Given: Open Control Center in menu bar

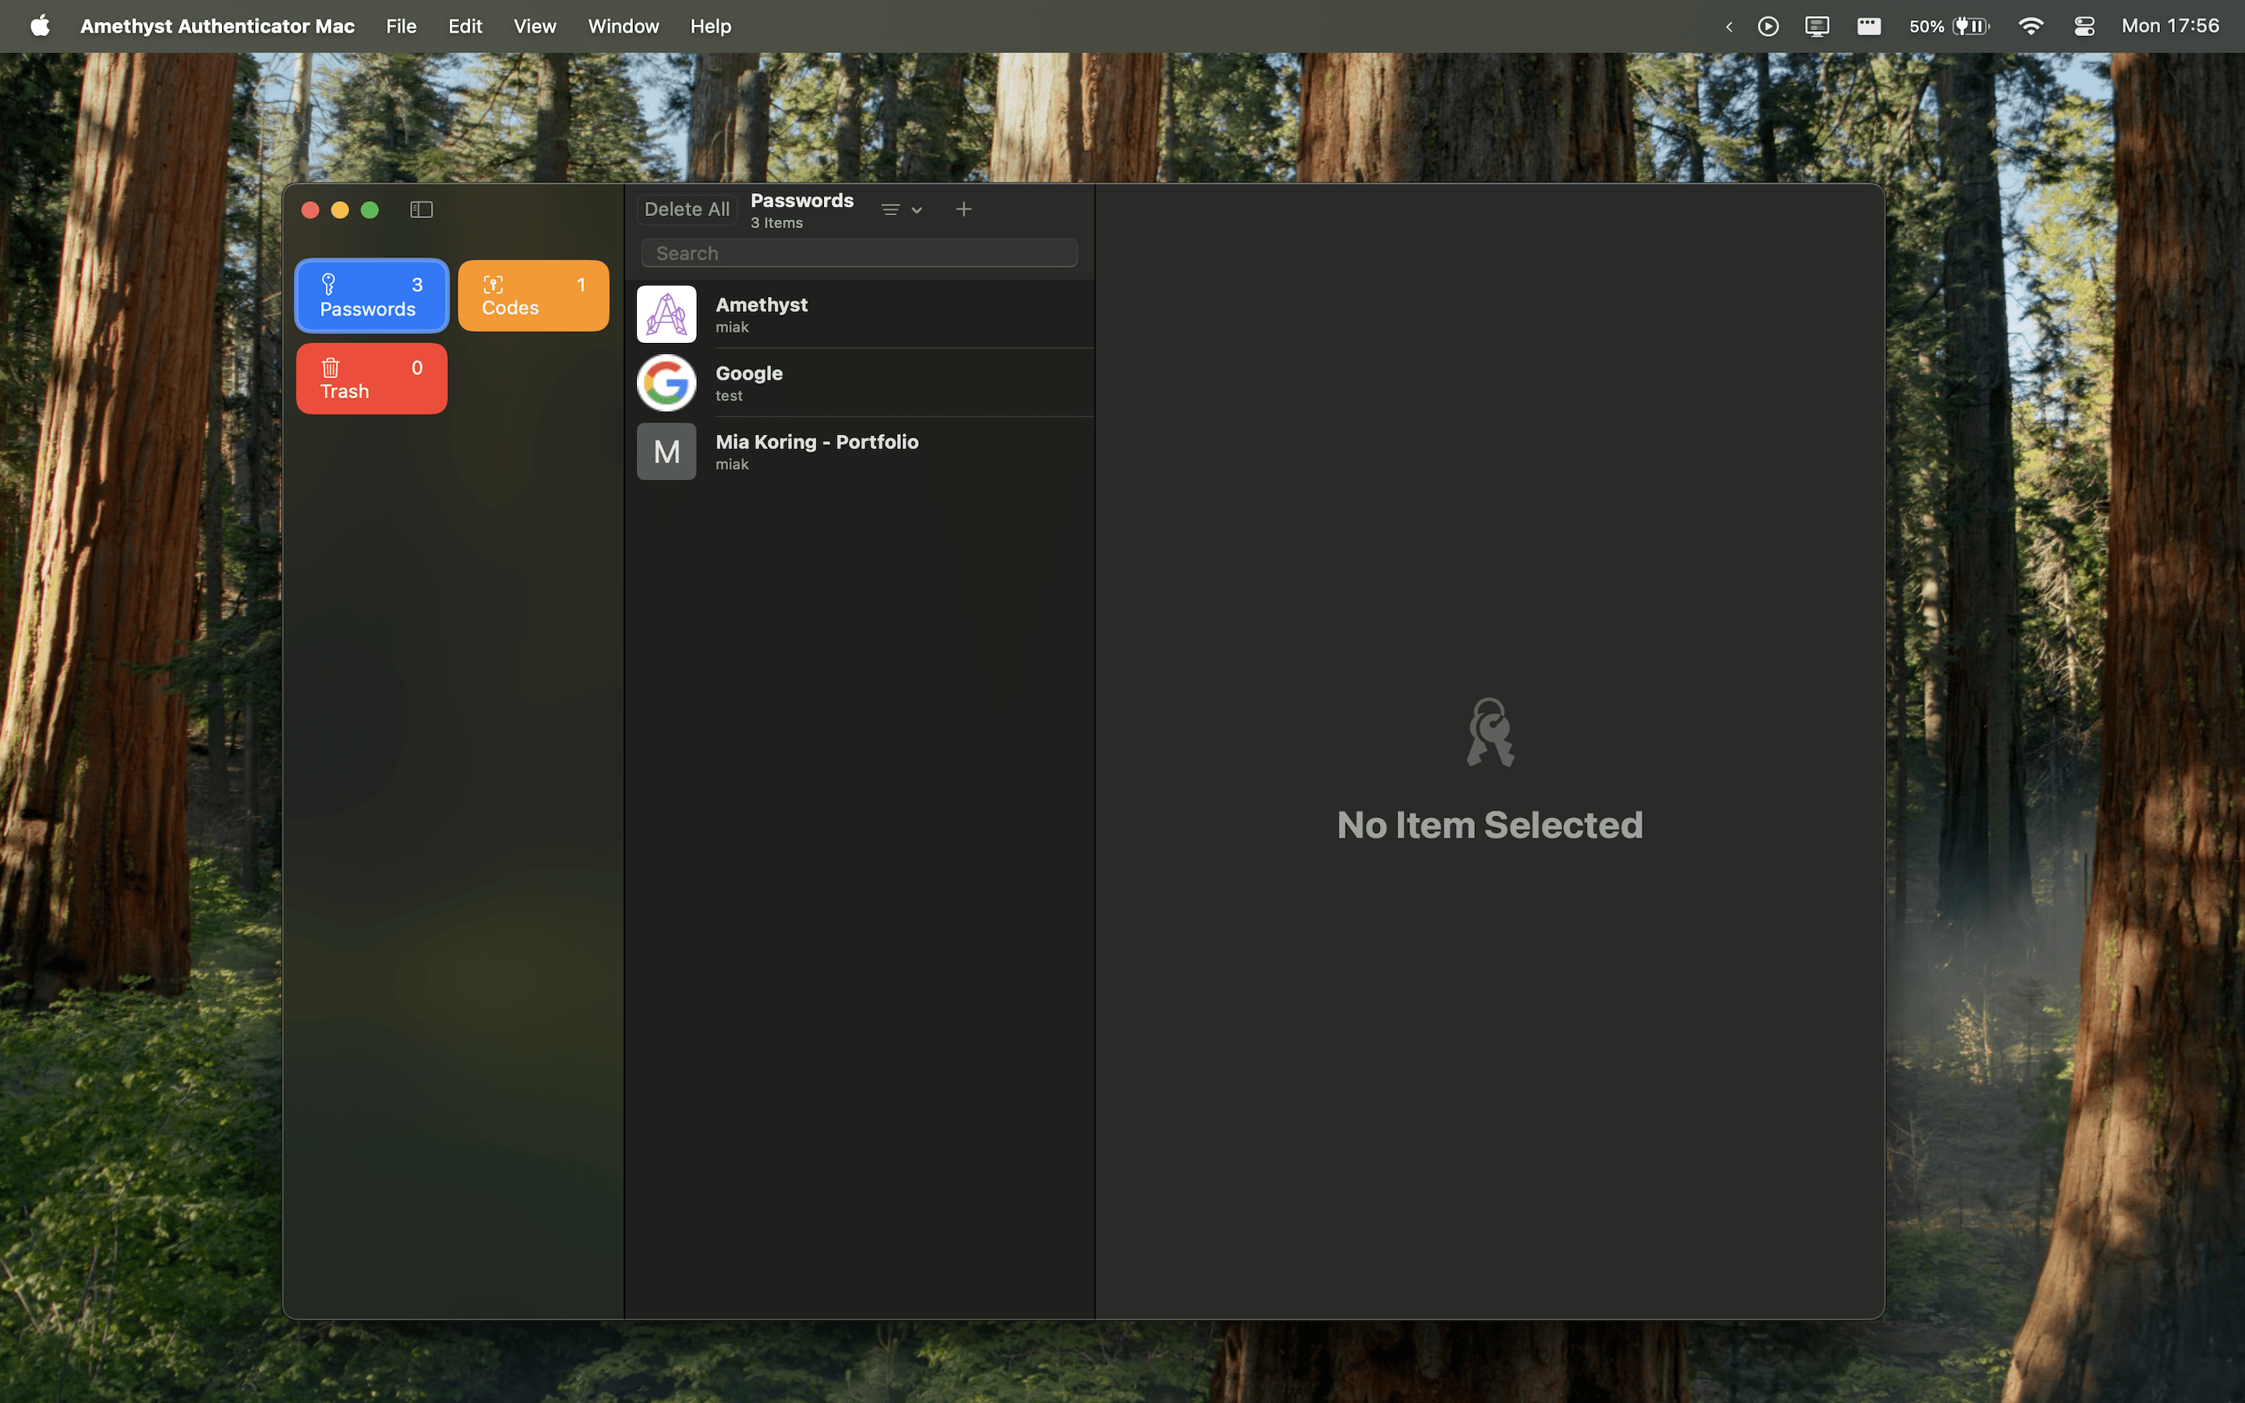Looking at the screenshot, I should tap(2084, 26).
